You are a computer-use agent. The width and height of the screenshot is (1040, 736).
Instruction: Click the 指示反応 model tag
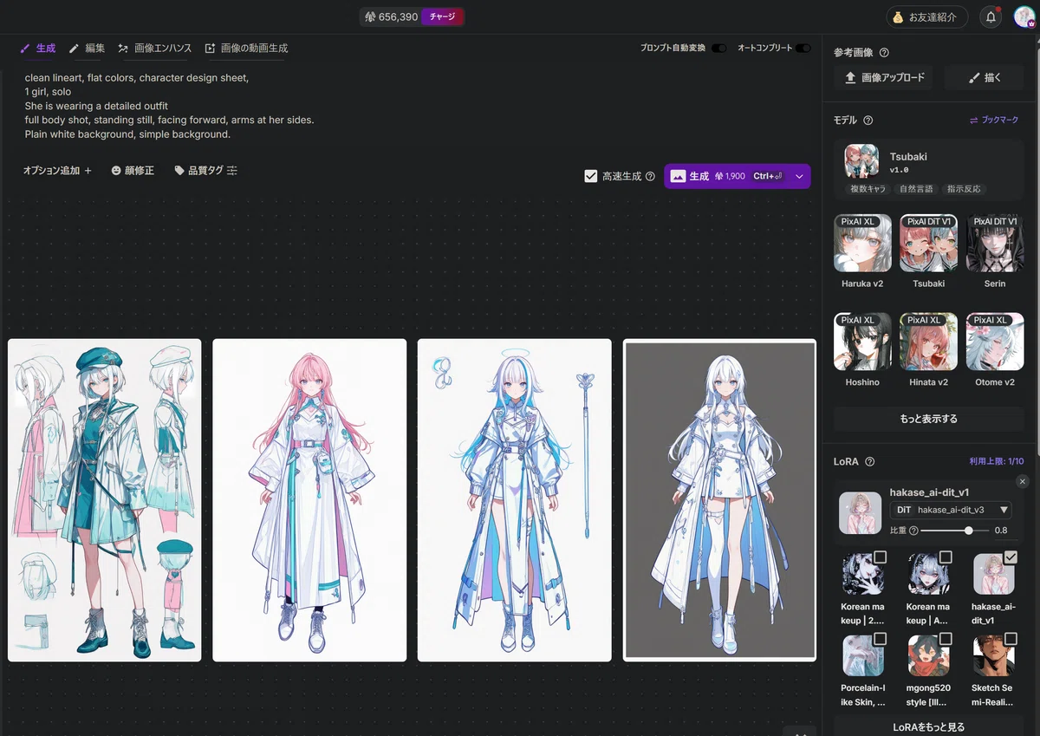pos(965,189)
